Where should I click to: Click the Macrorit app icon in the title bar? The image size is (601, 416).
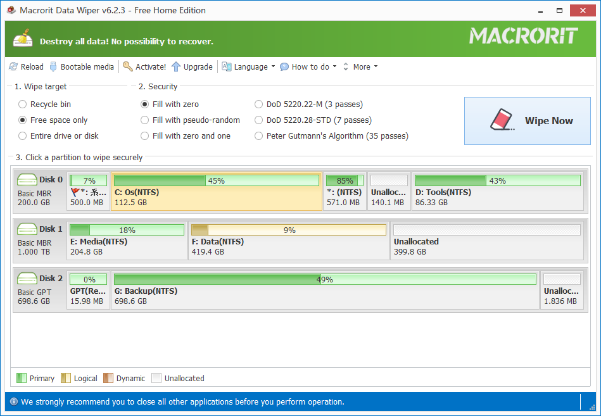[11, 9]
